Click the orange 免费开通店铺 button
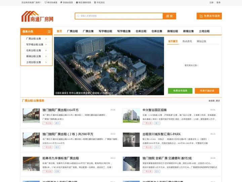The width and height of the screenshot is (242, 182). pos(207,91)
